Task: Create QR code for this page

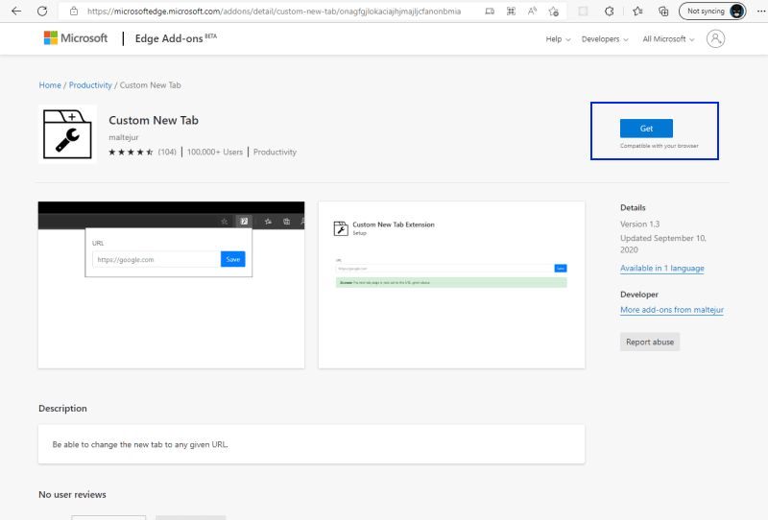Action: [x=511, y=11]
